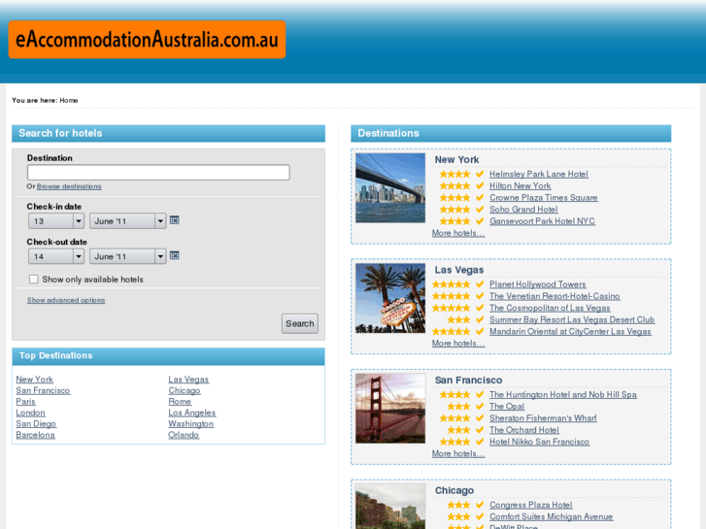Click the checkmark icon next to Planet Hollywood Towers
The image size is (706, 529).
tap(480, 284)
